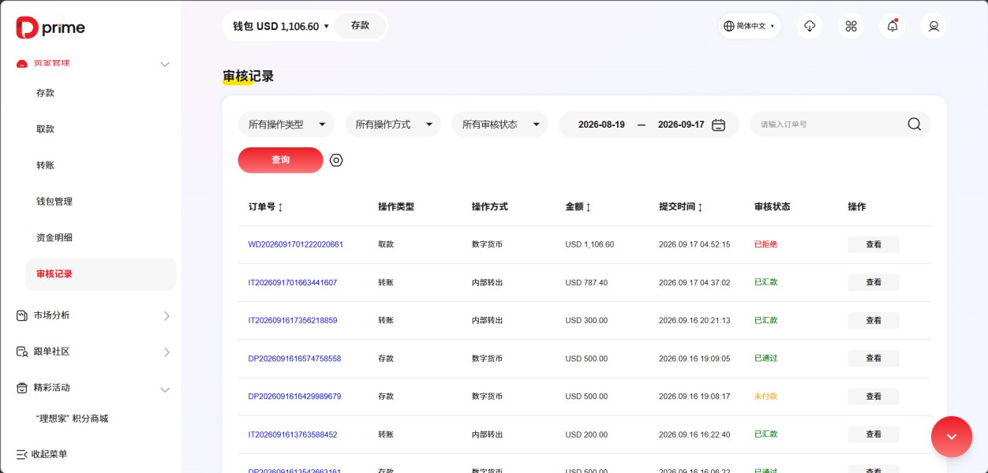Expand the 市场分析 sidebar section
The height and width of the screenshot is (473, 988).
(93, 315)
